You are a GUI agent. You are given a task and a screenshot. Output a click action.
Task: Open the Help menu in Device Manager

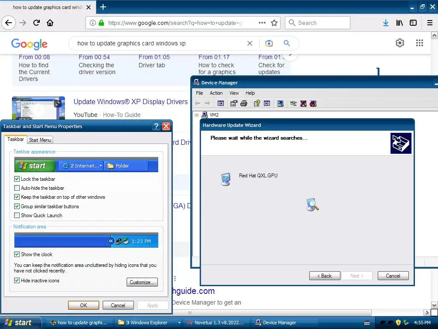point(250,93)
